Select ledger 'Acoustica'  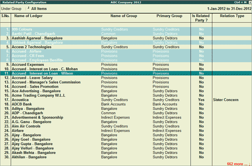20,100
